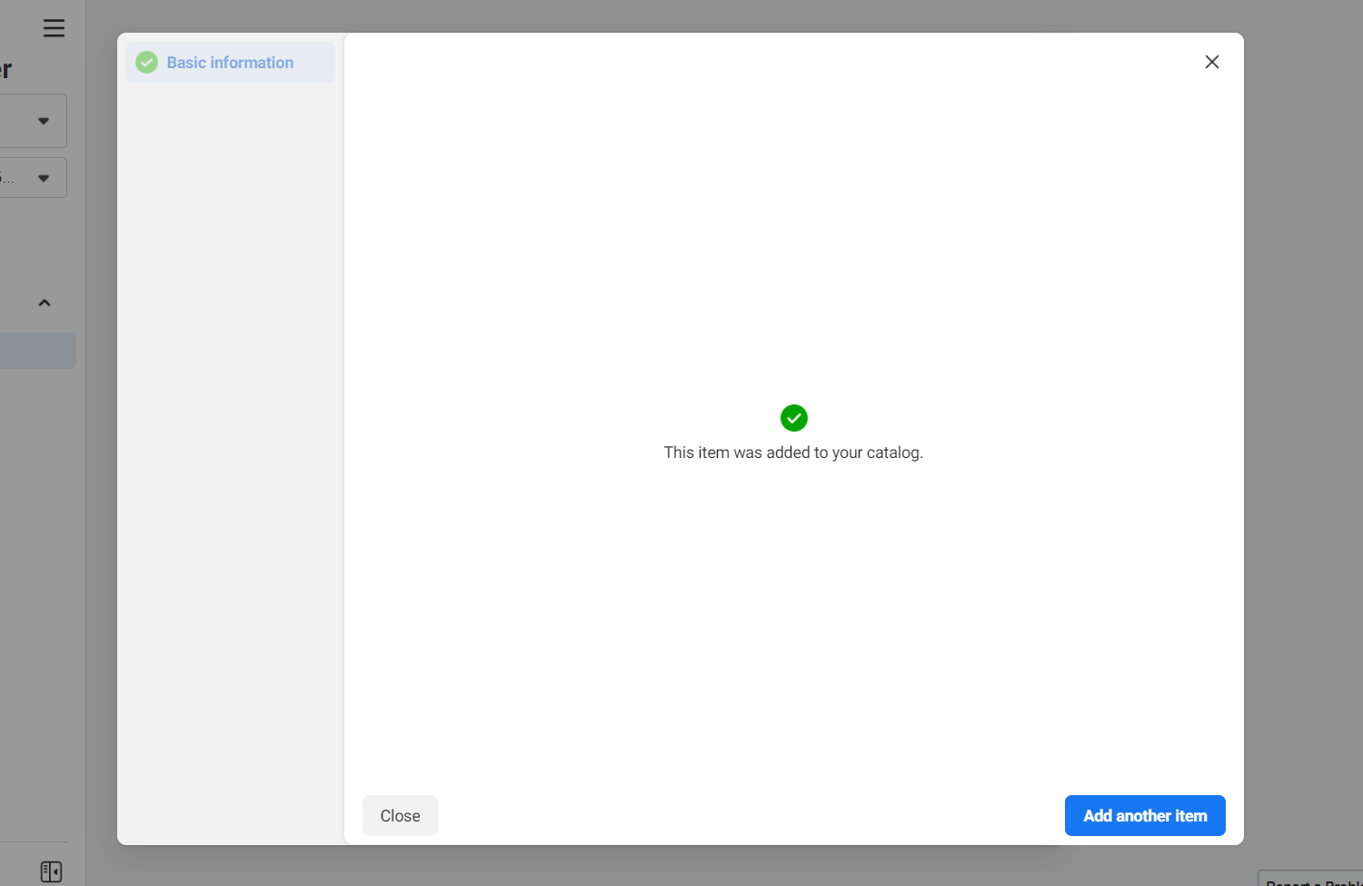The height and width of the screenshot is (886, 1363).
Task: Open the lower sidebar dropdown arrow
Action: [44, 178]
